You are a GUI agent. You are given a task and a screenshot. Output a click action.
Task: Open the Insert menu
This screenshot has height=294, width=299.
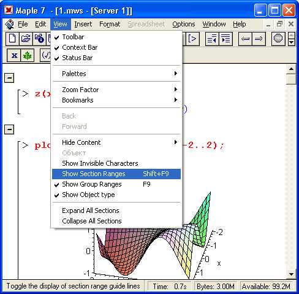[83, 24]
